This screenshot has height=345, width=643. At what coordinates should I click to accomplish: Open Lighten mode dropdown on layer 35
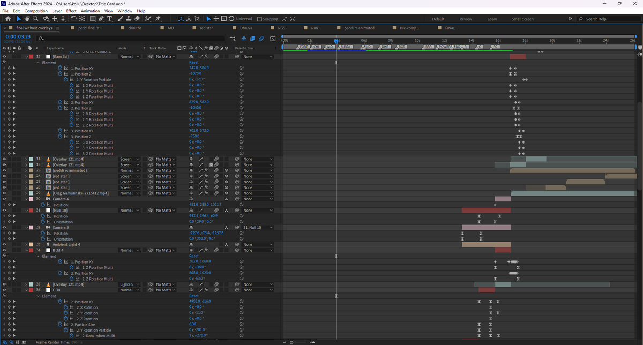[x=130, y=284]
